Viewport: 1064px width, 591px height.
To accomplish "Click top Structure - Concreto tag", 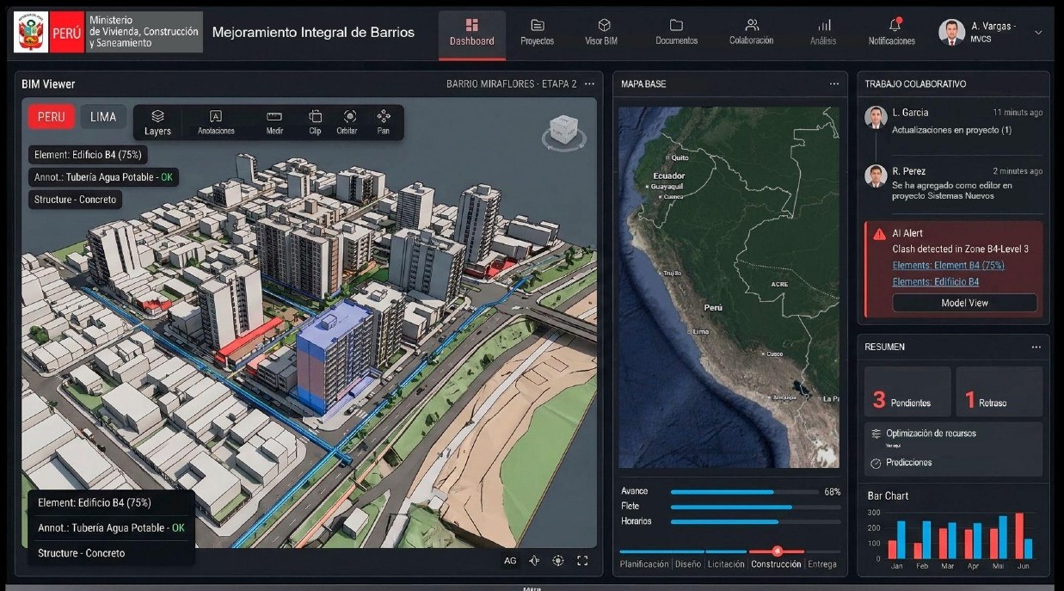I will [75, 200].
